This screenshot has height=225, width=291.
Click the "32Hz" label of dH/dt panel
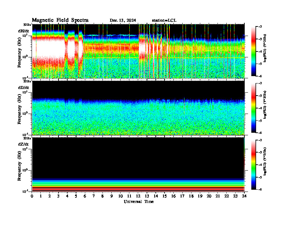tap(27, 25)
